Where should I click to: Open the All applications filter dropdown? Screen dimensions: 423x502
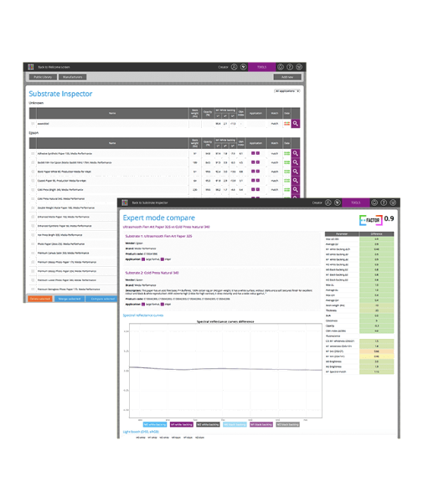[x=287, y=91]
